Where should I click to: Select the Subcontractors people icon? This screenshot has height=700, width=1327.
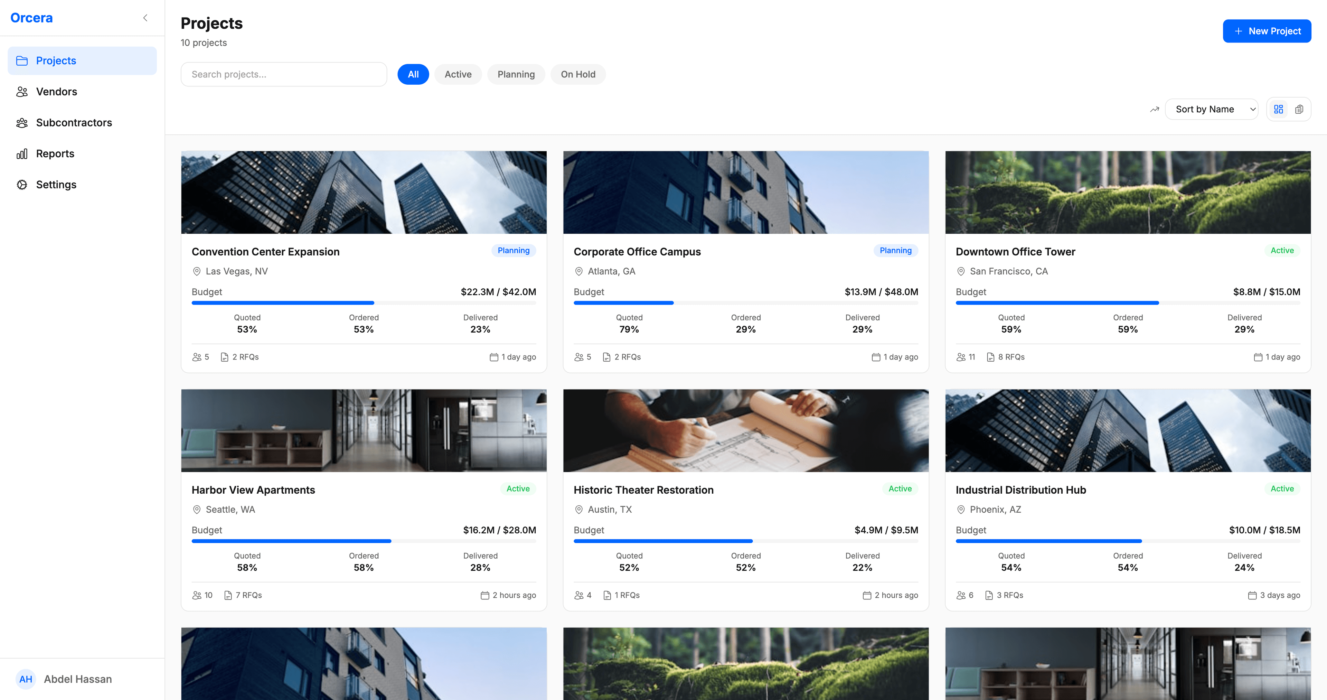click(x=22, y=122)
